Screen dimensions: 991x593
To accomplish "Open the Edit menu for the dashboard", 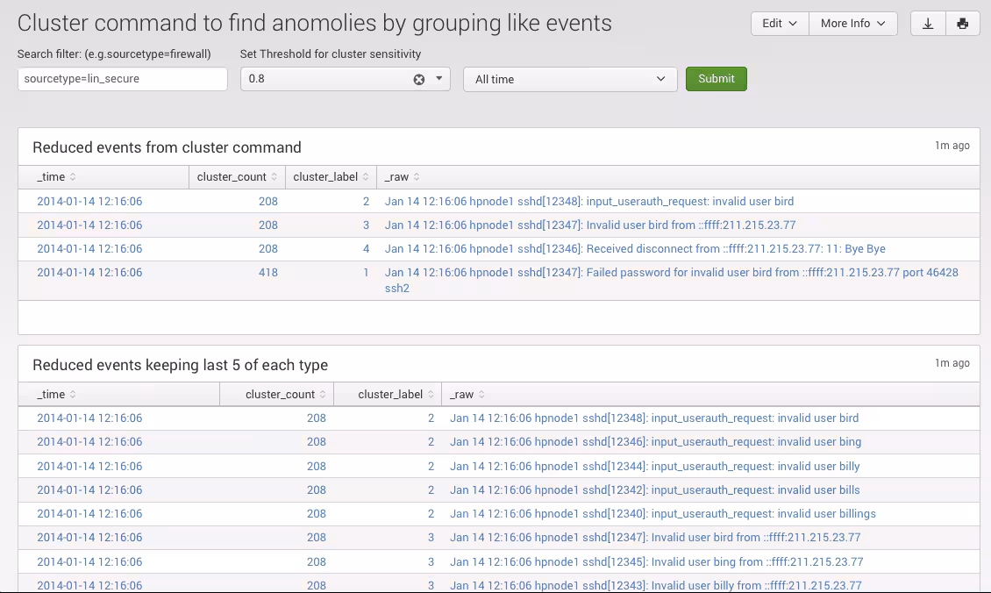I will tap(779, 24).
